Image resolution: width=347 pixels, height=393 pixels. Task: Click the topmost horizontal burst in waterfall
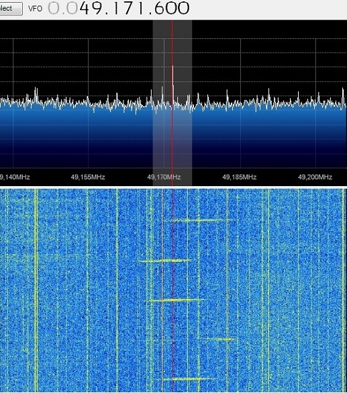200,220
